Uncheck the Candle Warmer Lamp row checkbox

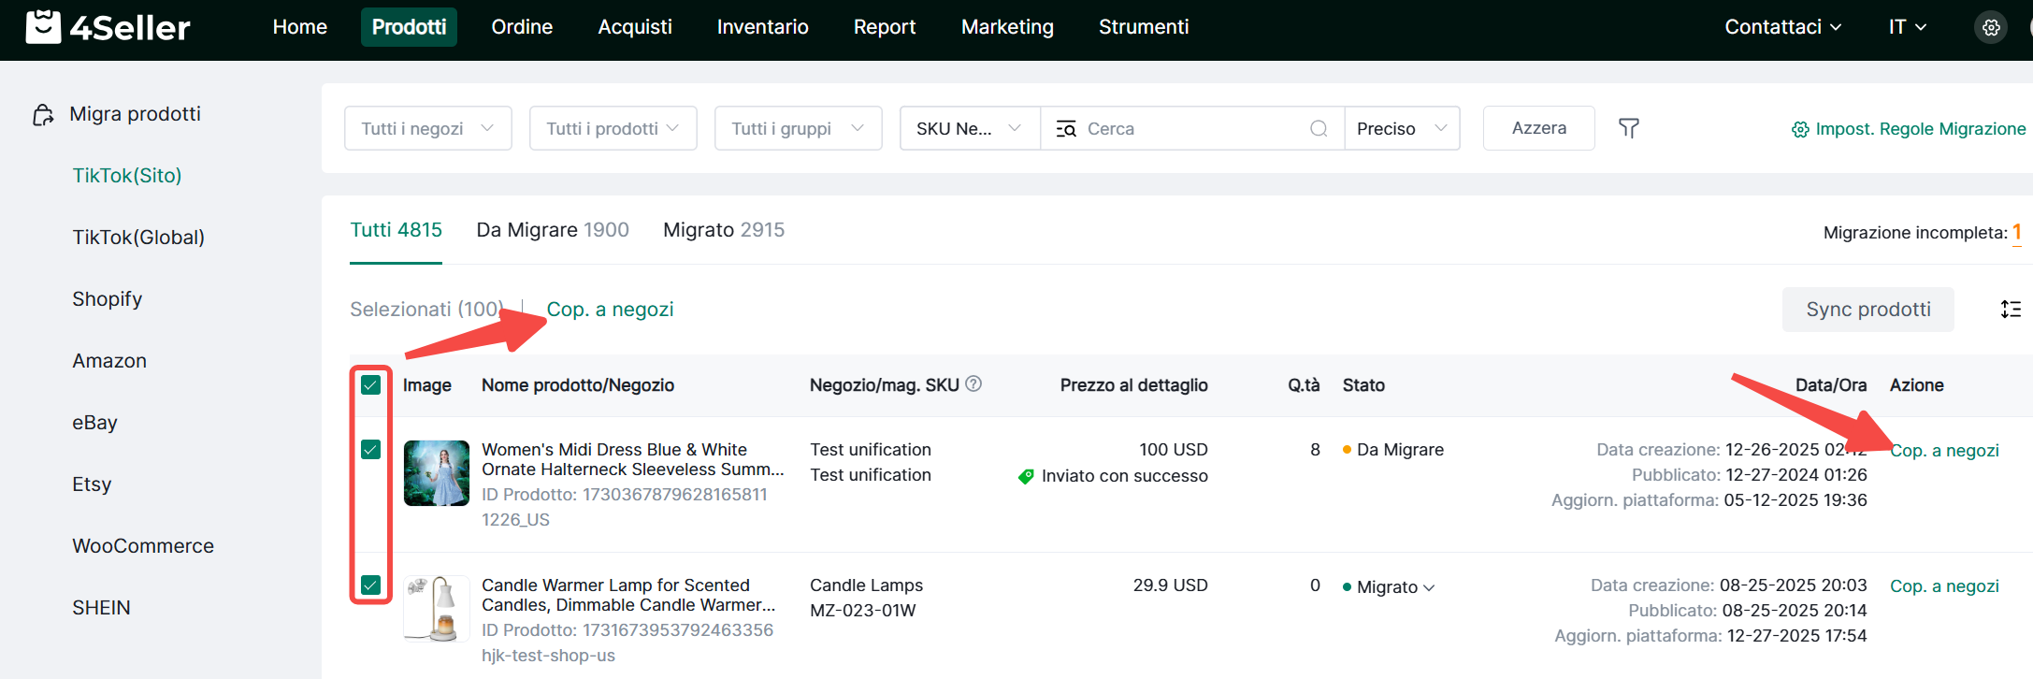(x=371, y=585)
